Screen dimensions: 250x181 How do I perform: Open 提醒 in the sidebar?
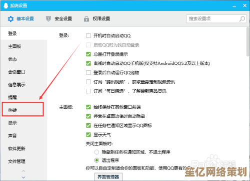[x=23, y=97]
